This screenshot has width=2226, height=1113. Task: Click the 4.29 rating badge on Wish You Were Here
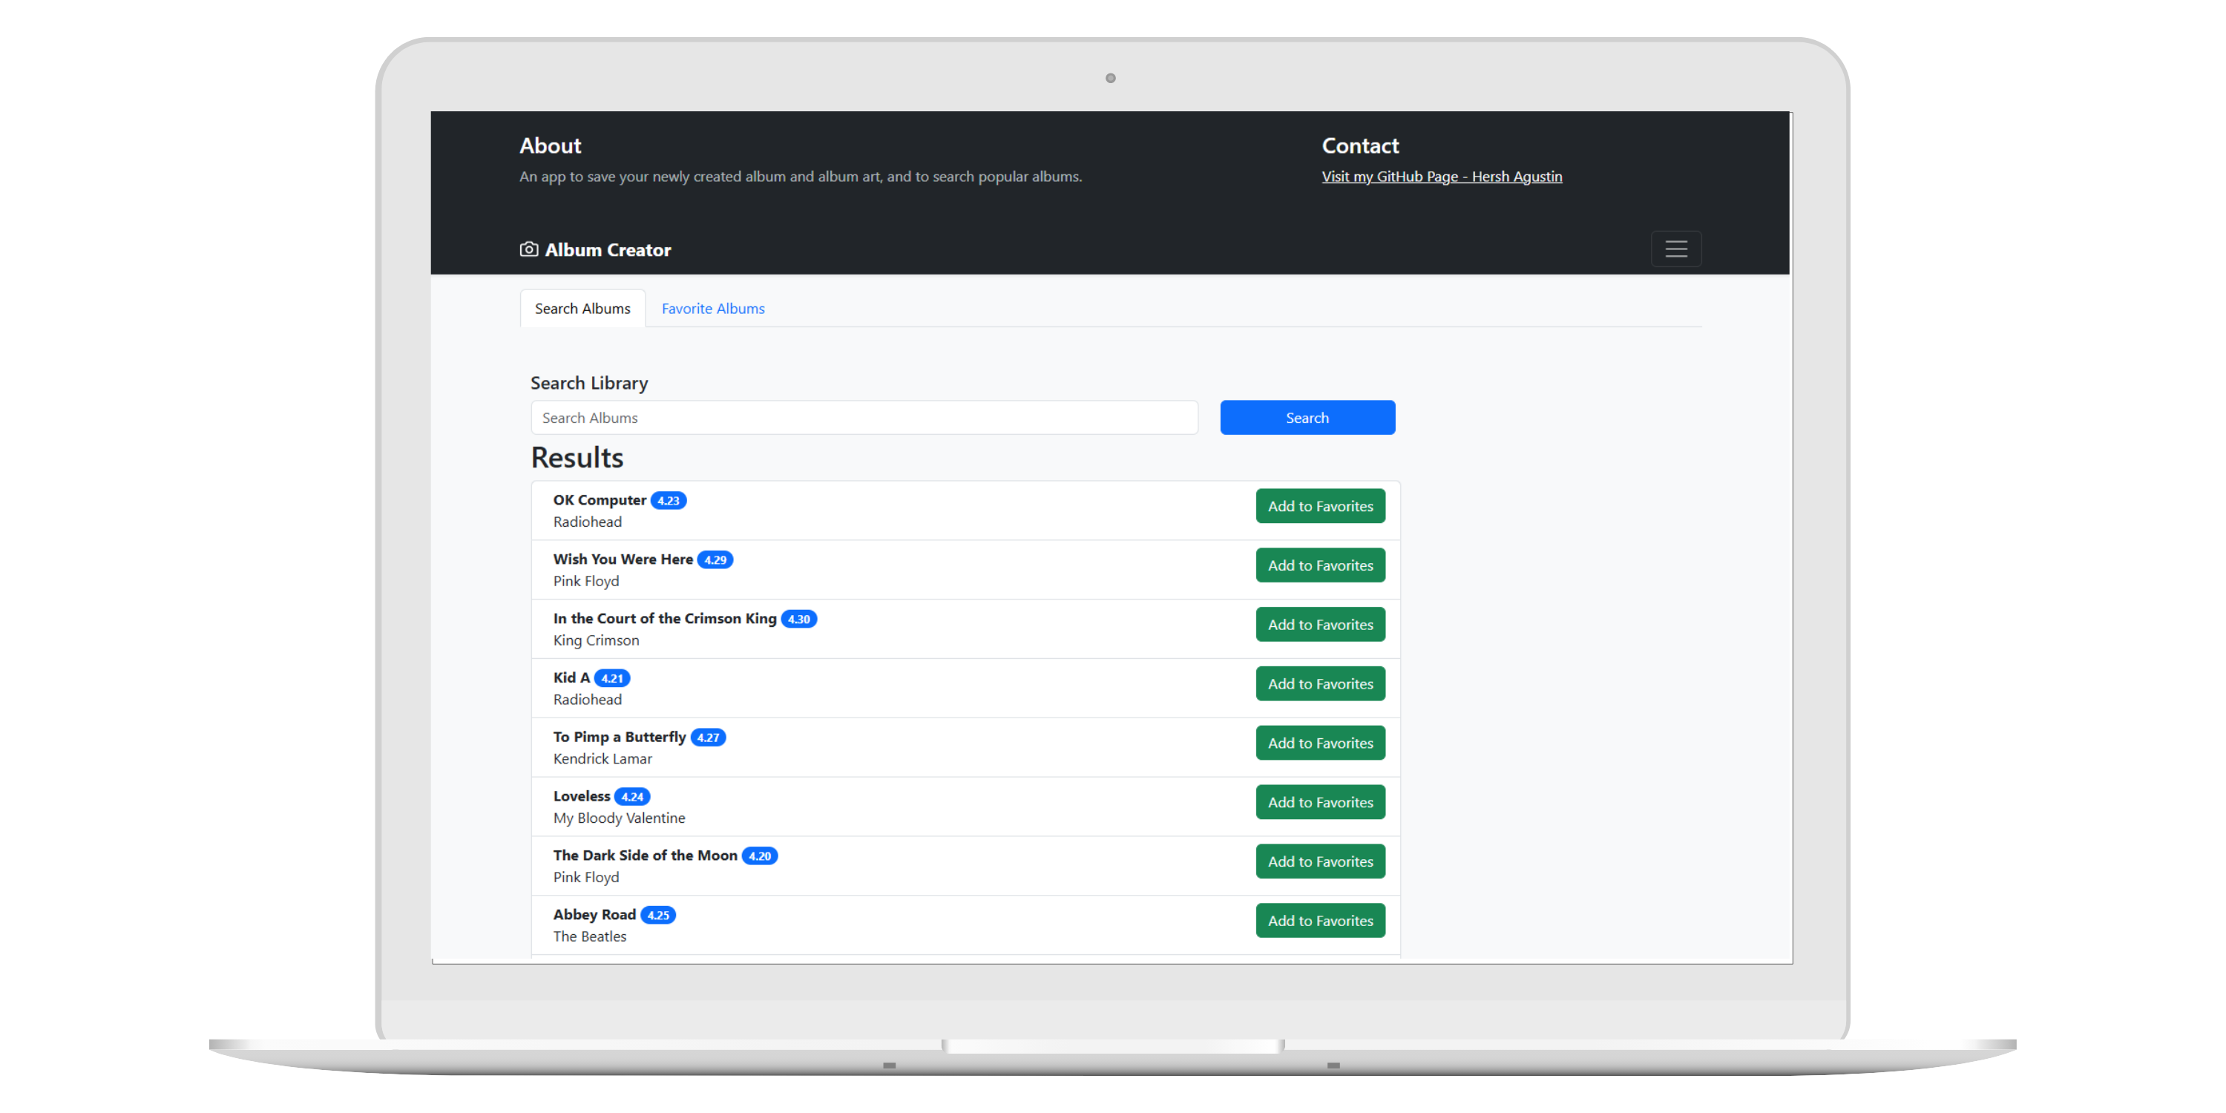pos(715,560)
